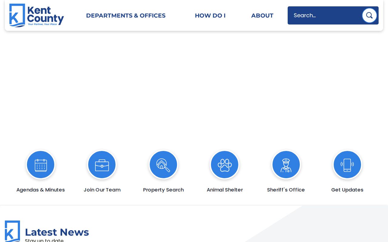This screenshot has width=388, height=242.
Task: Submit search with the magnifying glass button
Action: click(369, 15)
